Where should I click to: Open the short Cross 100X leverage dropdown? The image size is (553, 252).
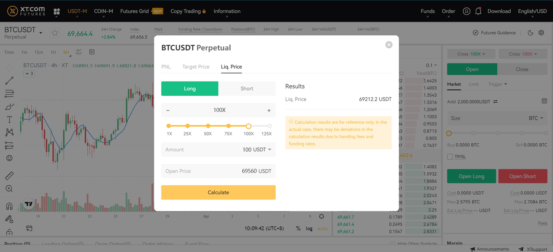tap(523, 54)
